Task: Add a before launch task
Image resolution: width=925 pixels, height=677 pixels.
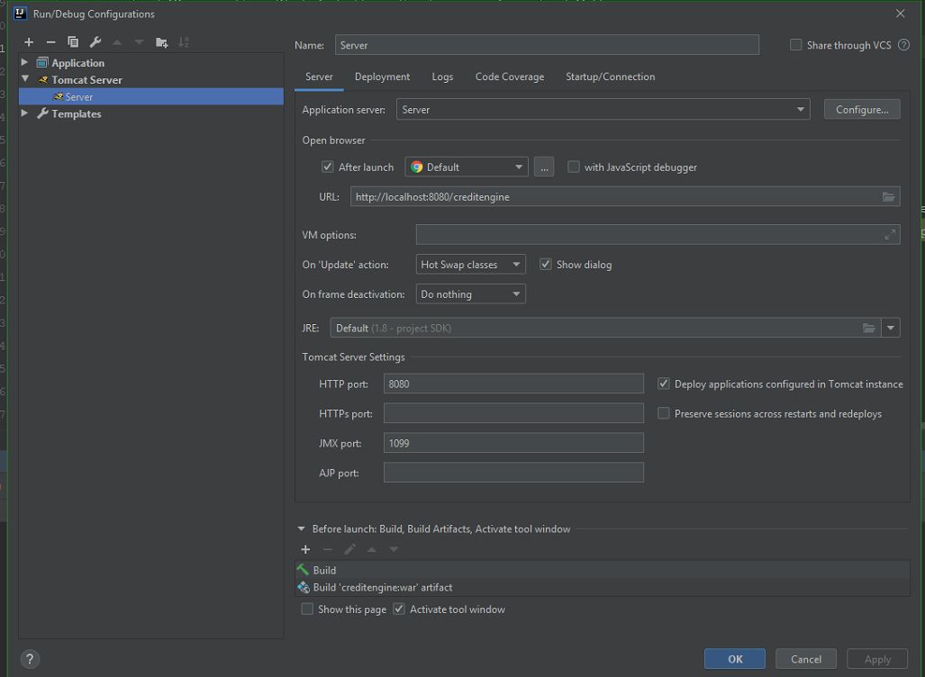Action: pyautogui.click(x=305, y=550)
